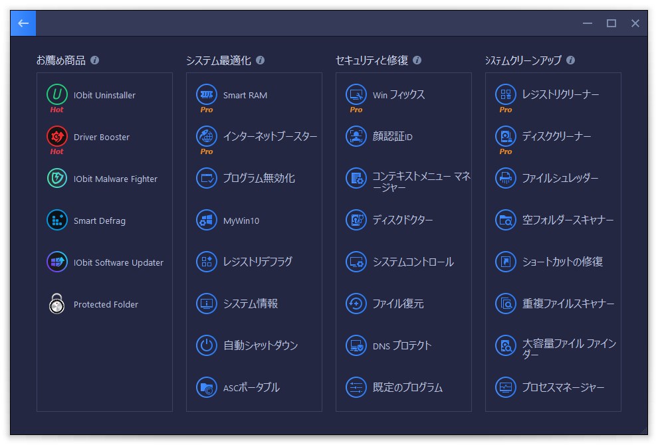Minimize the window
Screen dimensions: 658x445
pyautogui.click(x=588, y=23)
